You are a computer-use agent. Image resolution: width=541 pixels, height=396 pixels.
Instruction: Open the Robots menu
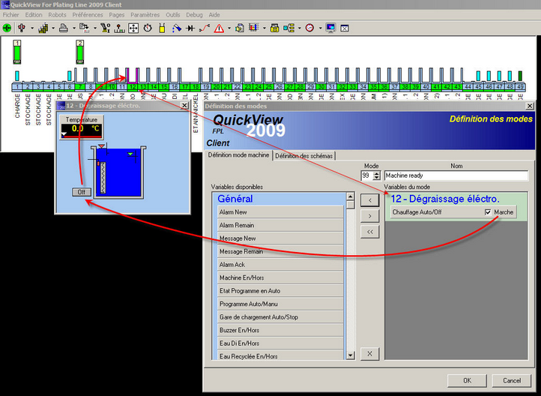[x=57, y=15]
